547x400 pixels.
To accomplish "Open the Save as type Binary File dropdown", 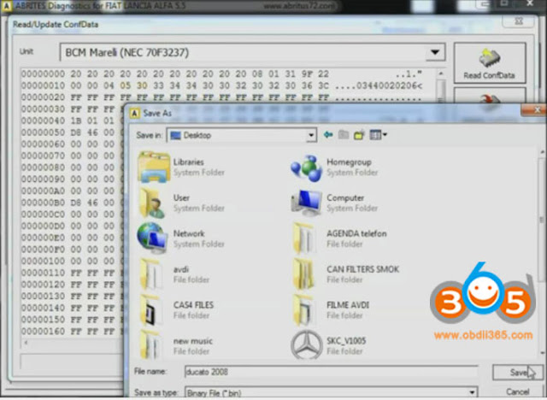I will point(472,392).
